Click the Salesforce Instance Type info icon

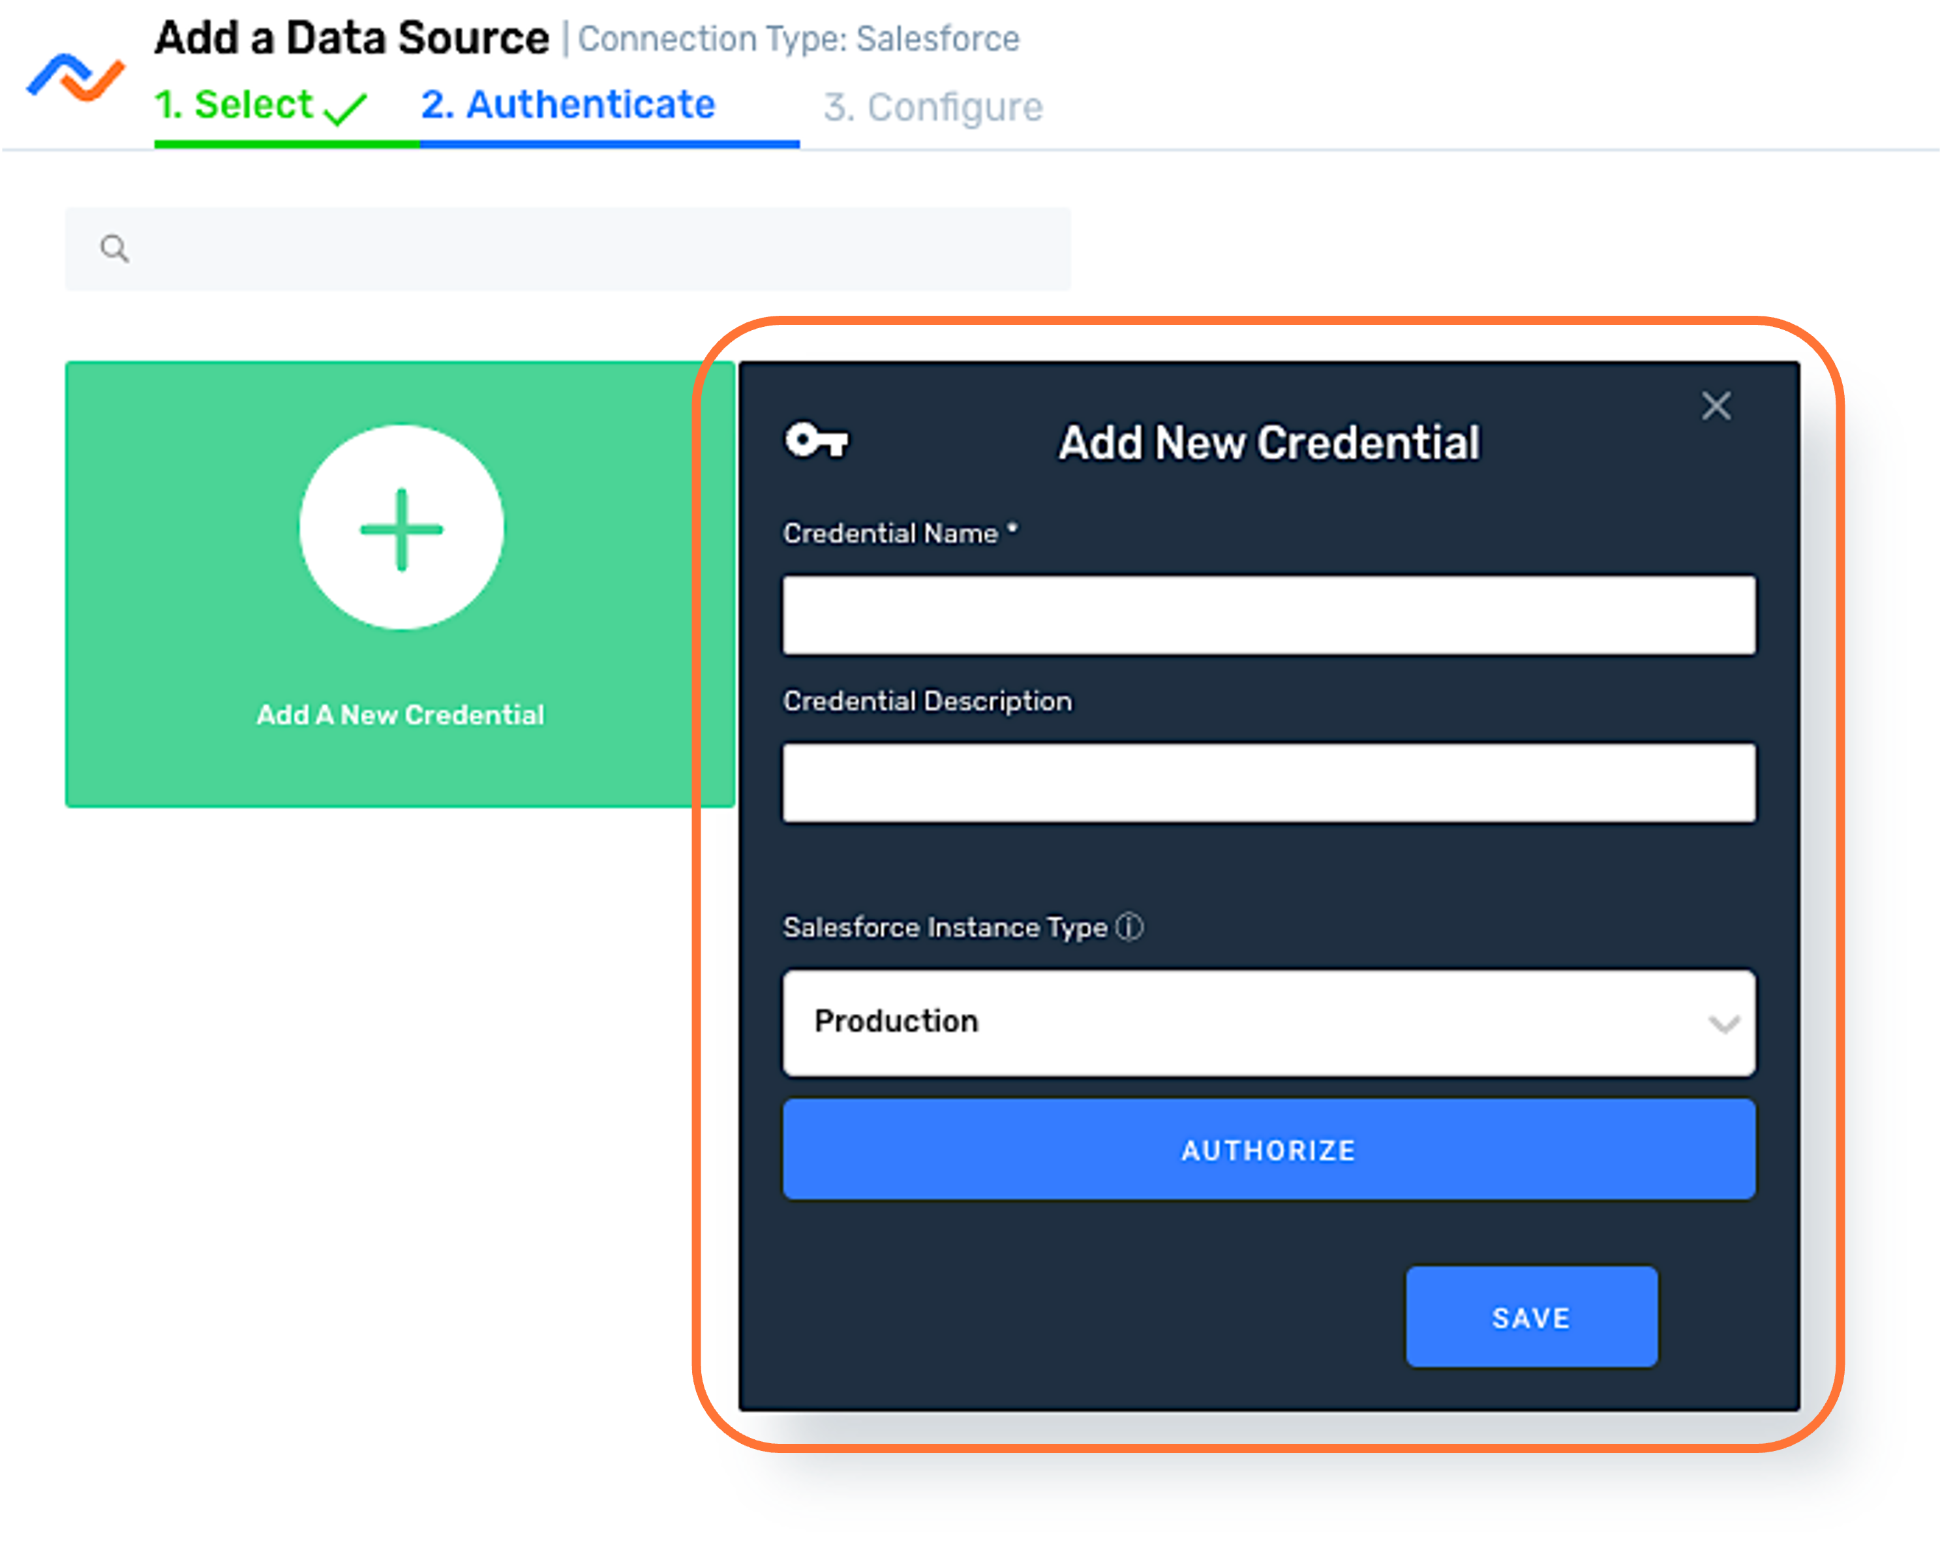(1129, 926)
